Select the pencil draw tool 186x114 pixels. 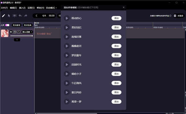3,16
